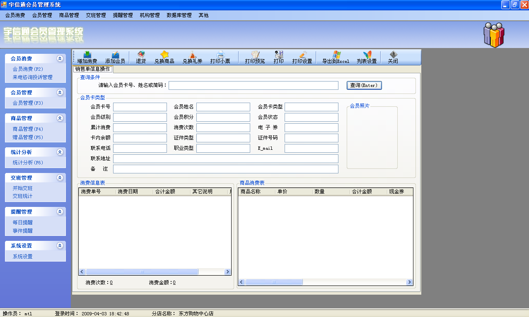
Task: Open 兑换商品 star icon
Action: tap(164, 55)
